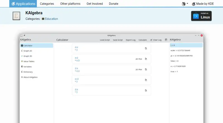The image size is (223, 123).
Task: Copy the 2*x = x+2 result
Action: click(146, 70)
